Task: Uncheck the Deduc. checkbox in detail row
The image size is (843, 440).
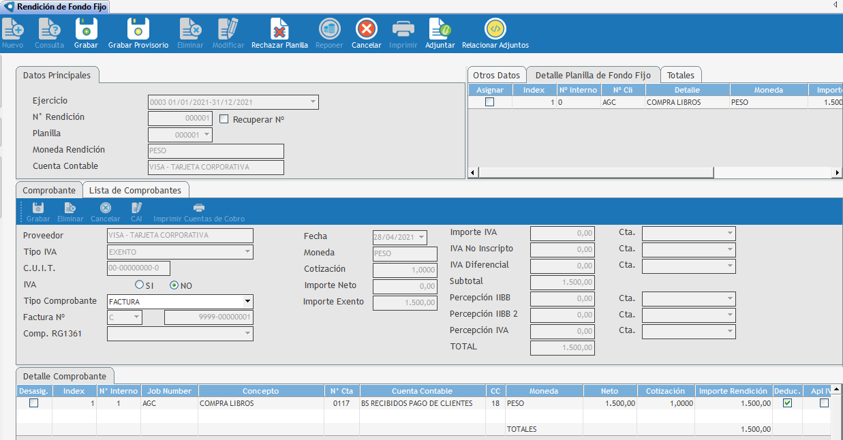Action: click(788, 403)
